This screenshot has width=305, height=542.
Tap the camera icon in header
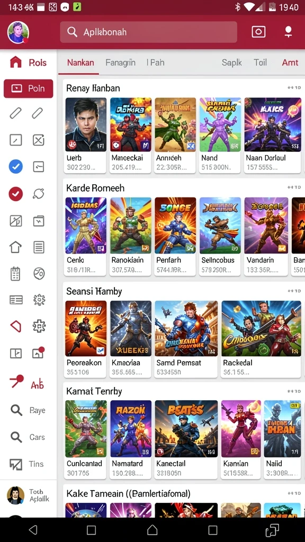coord(258,32)
